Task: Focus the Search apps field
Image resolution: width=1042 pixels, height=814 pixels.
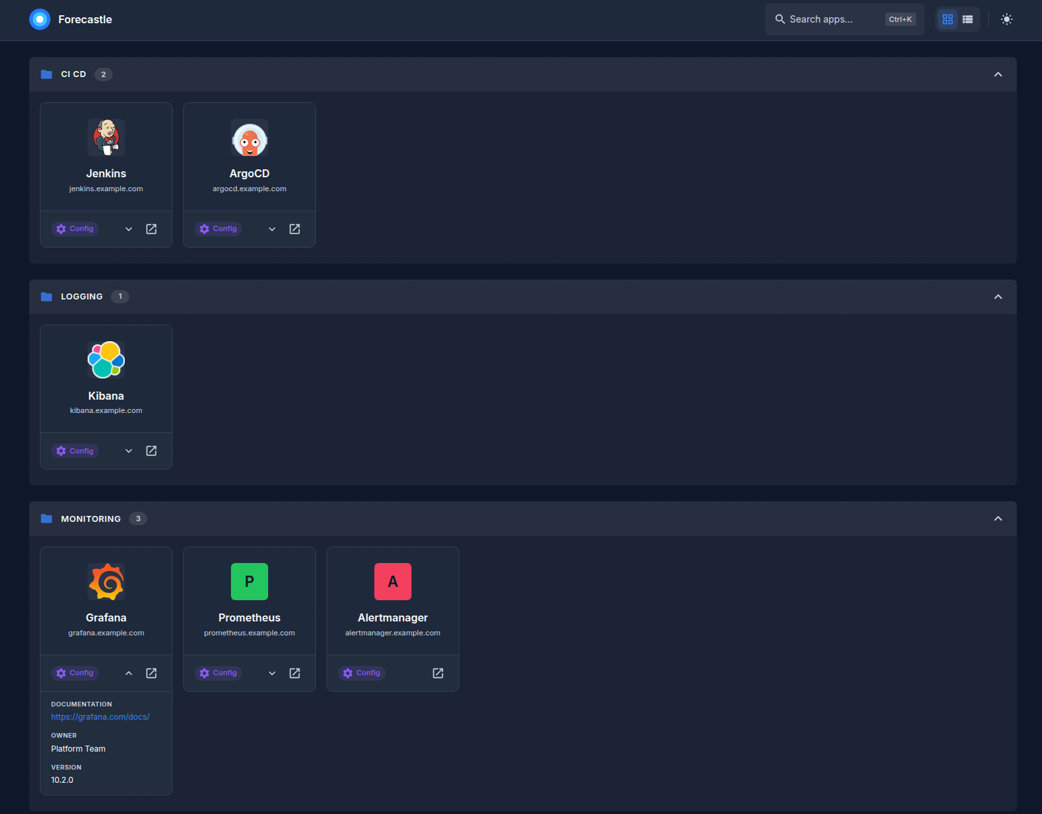Action: 844,19
